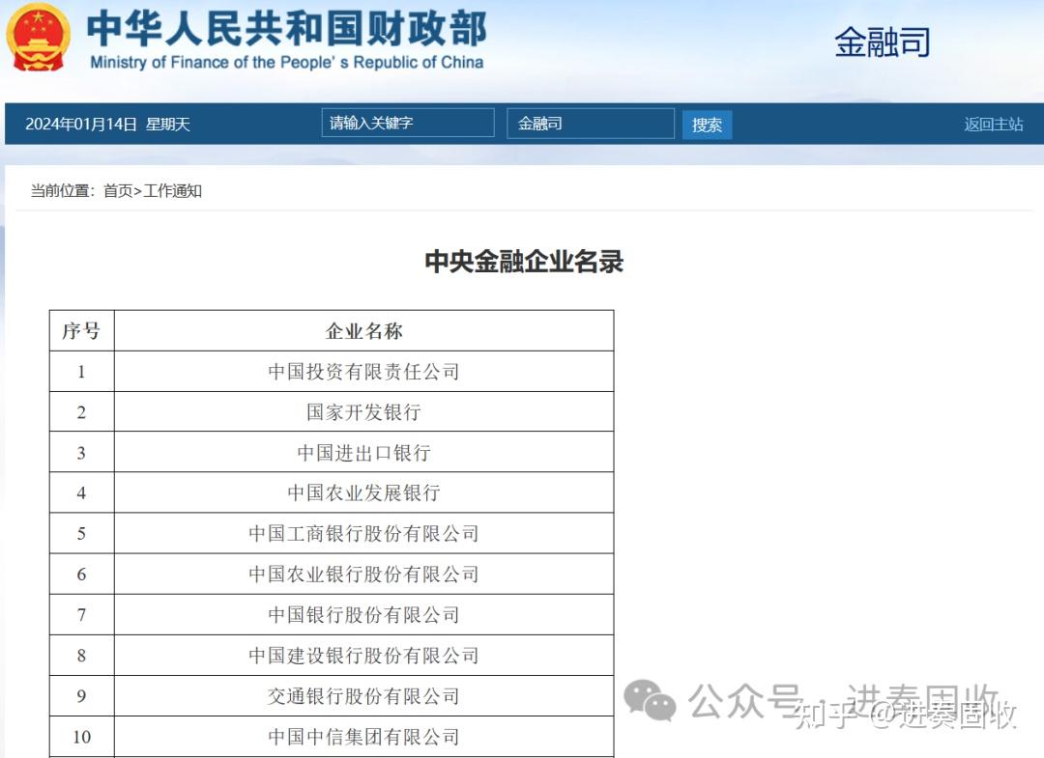
Task: Click the 中华人民共和国财政部 site title
Action: pyautogui.click(x=287, y=28)
